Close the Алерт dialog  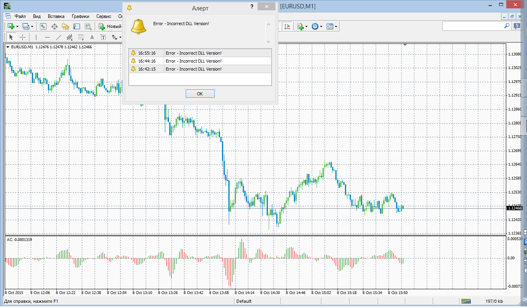(x=265, y=7)
